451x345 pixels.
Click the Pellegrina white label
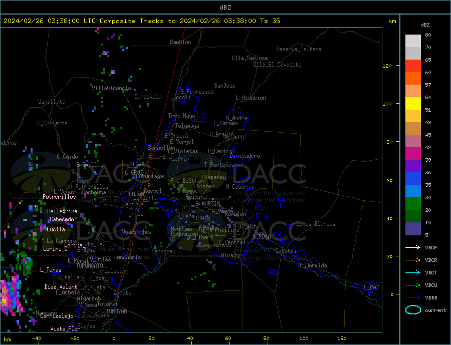coord(63,211)
